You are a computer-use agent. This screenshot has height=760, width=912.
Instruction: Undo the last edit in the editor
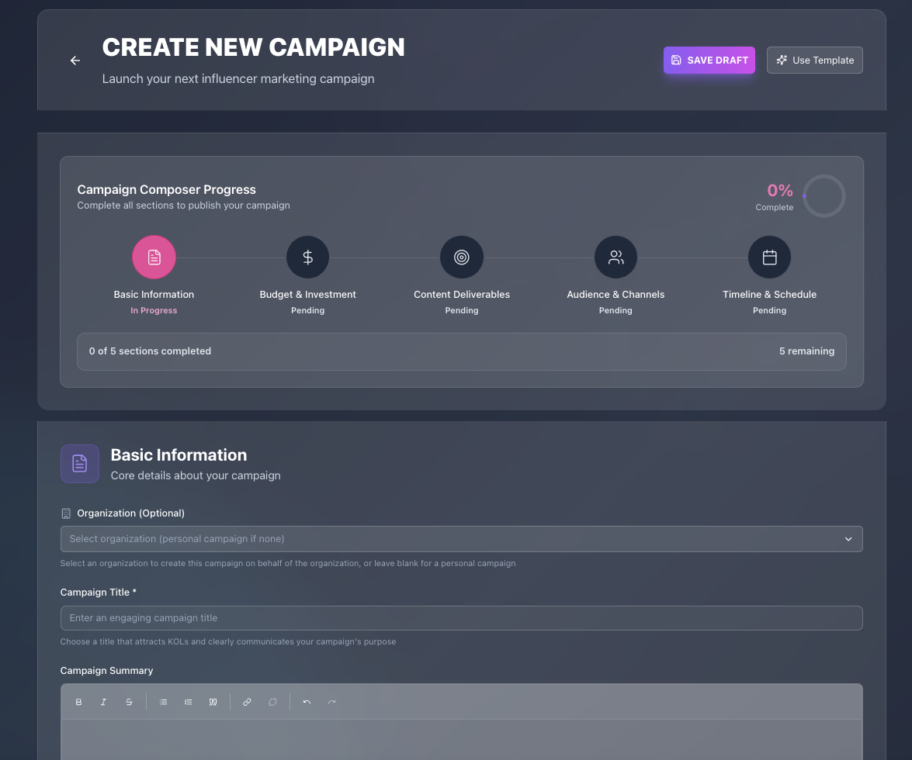tap(306, 702)
